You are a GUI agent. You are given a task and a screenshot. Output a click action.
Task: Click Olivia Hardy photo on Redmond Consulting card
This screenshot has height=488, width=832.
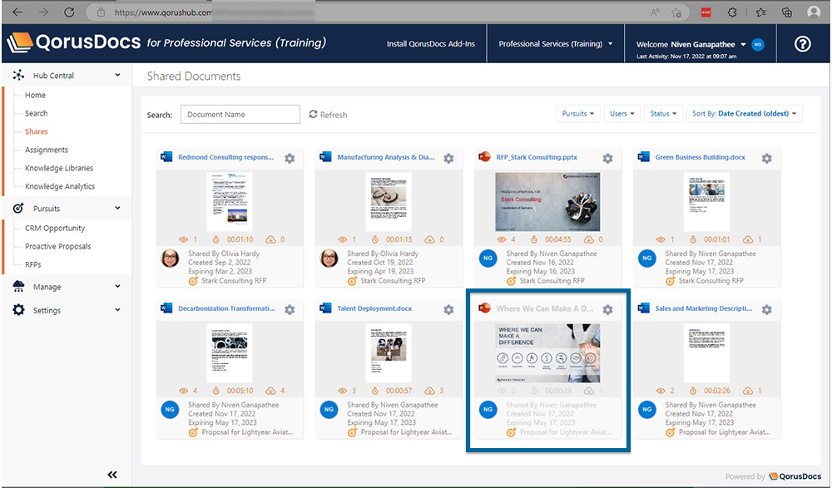coord(171,259)
